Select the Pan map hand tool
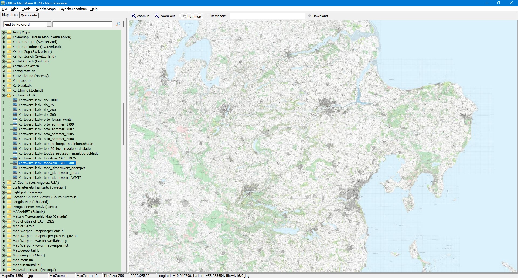The image size is (518, 278). [x=192, y=16]
